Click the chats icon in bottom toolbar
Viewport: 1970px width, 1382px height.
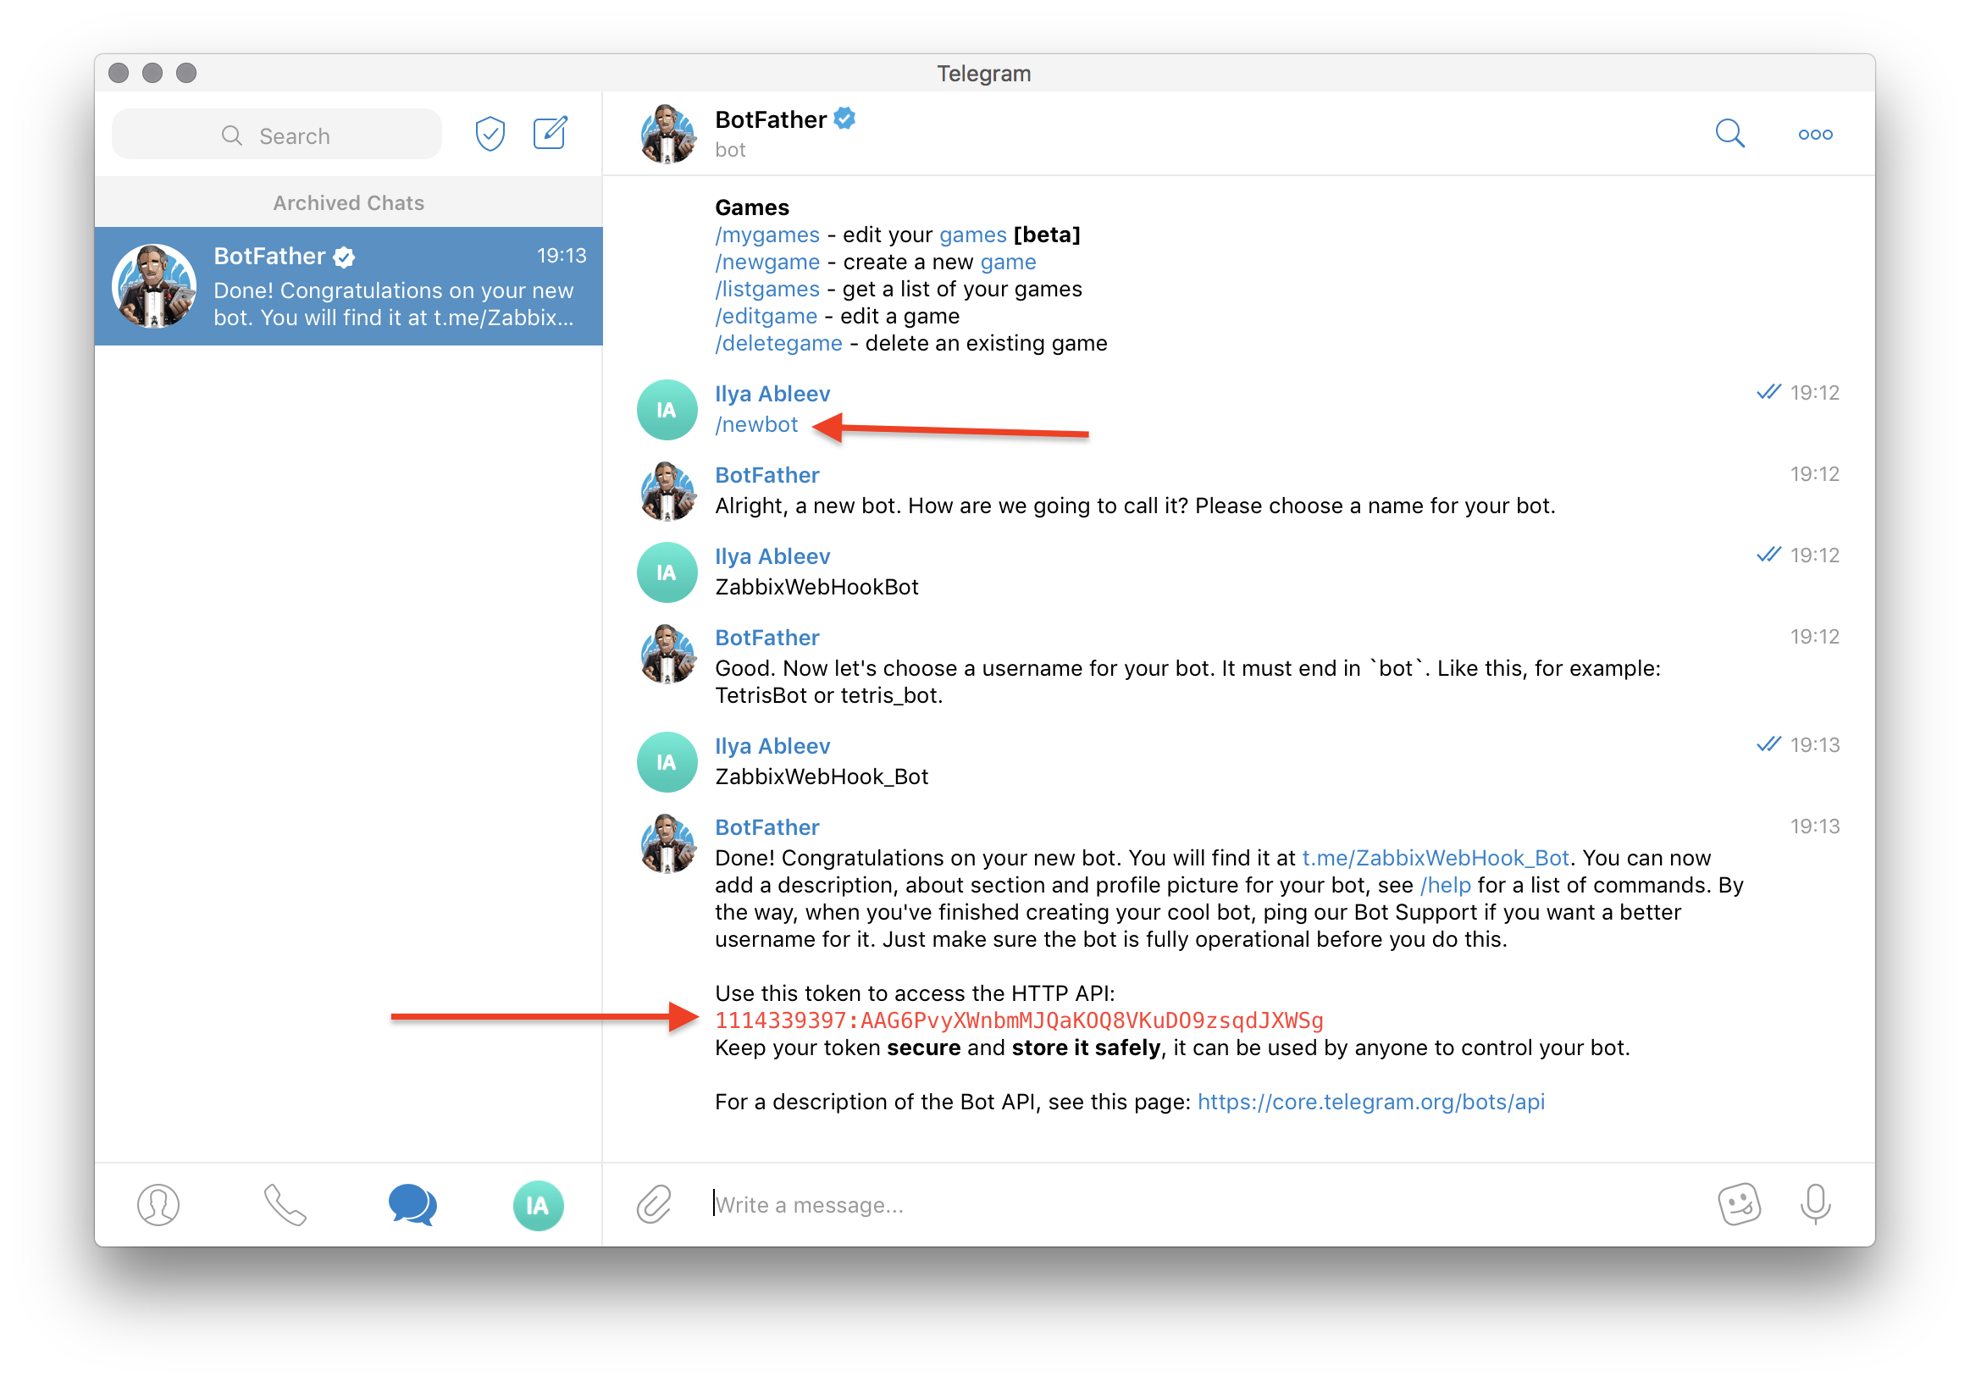[x=412, y=1202]
